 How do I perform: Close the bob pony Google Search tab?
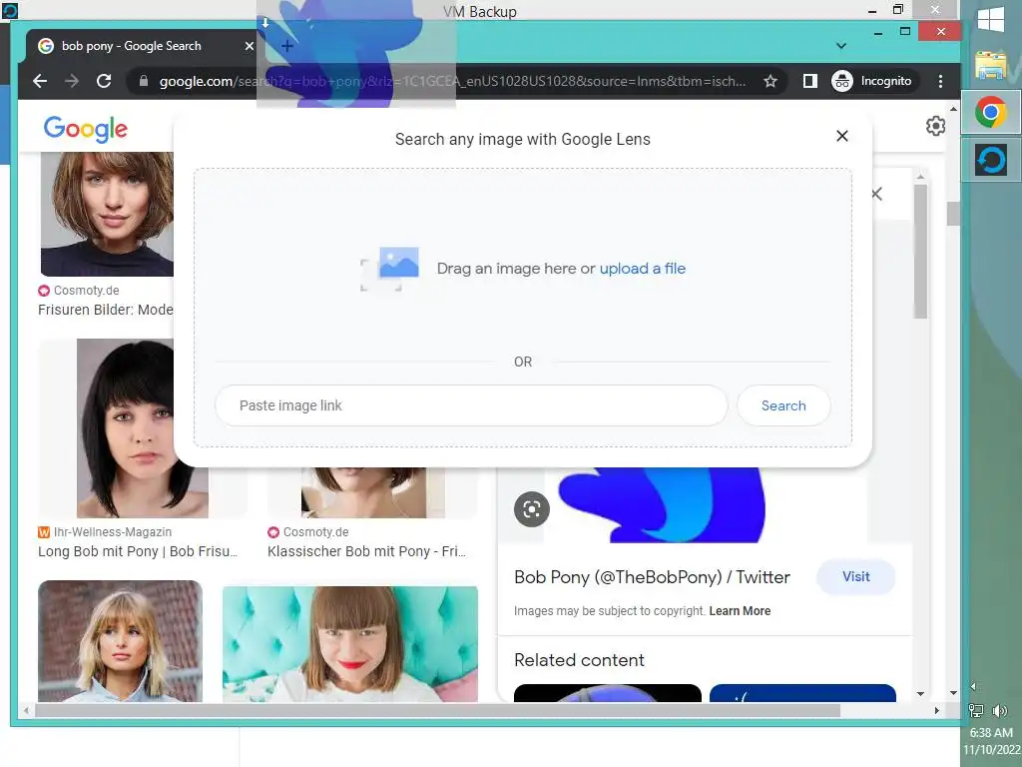click(249, 46)
